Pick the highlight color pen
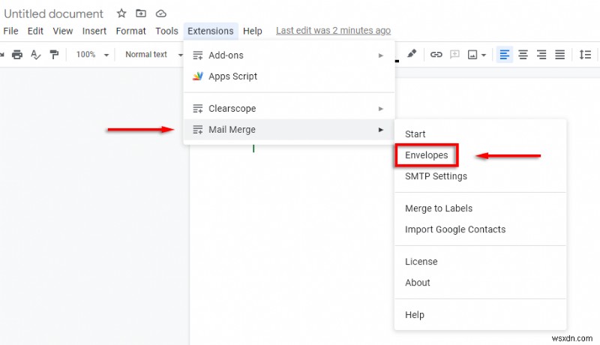The width and height of the screenshot is (600, 345). pos(411,54)
